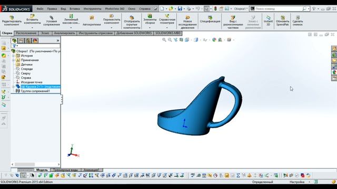Click the Print icon
Viewport: 337px width, 189px height.
coord(189,8)
